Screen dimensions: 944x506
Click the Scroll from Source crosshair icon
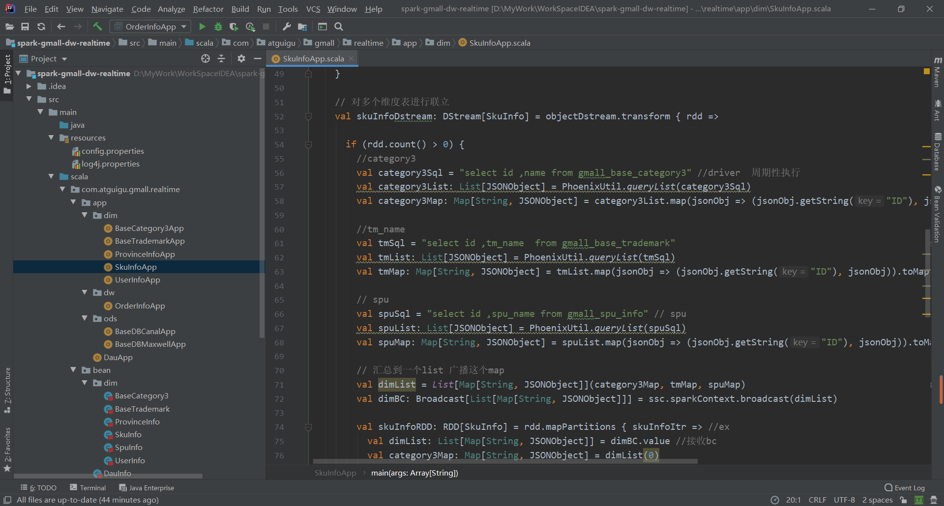(206, 58)
